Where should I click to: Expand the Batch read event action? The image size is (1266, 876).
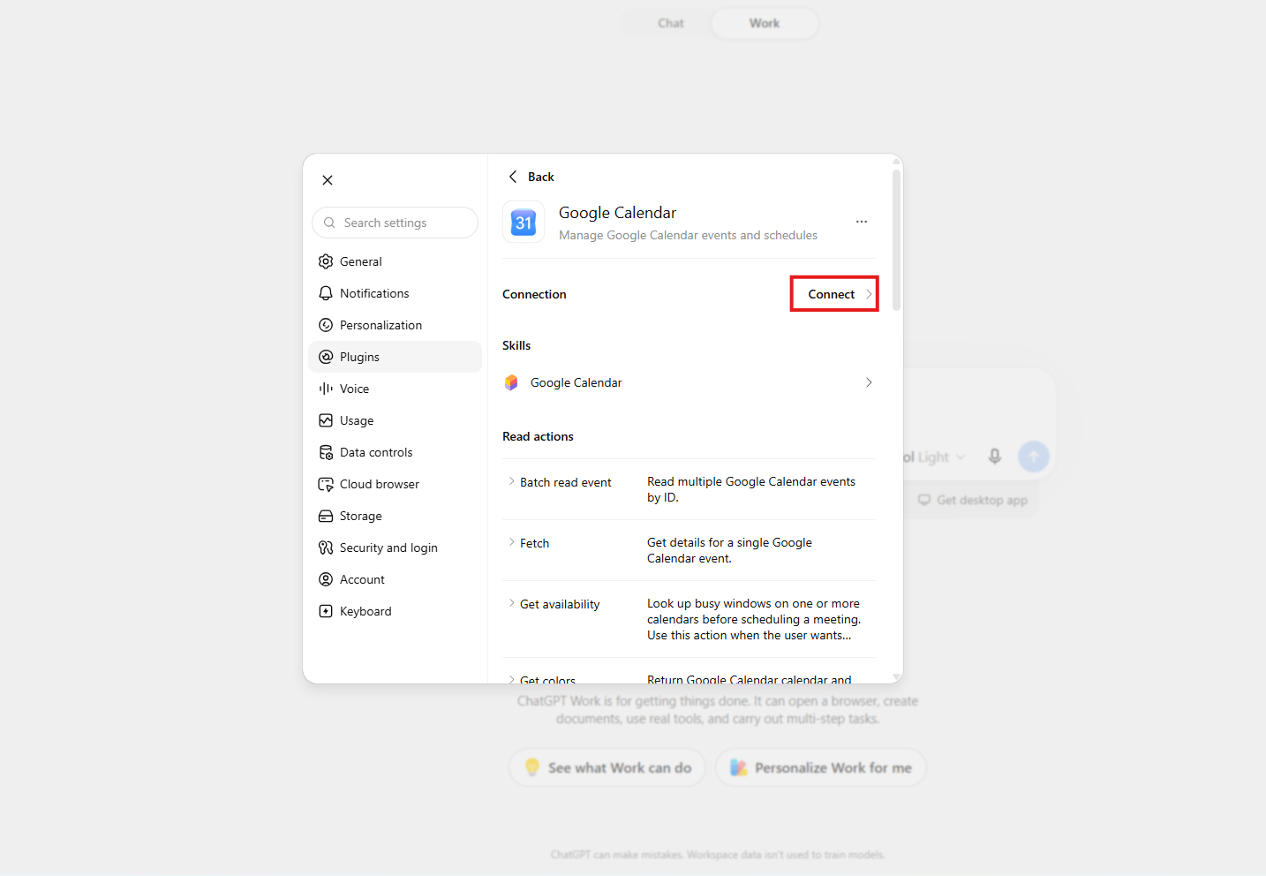click(x=561, y=482)
